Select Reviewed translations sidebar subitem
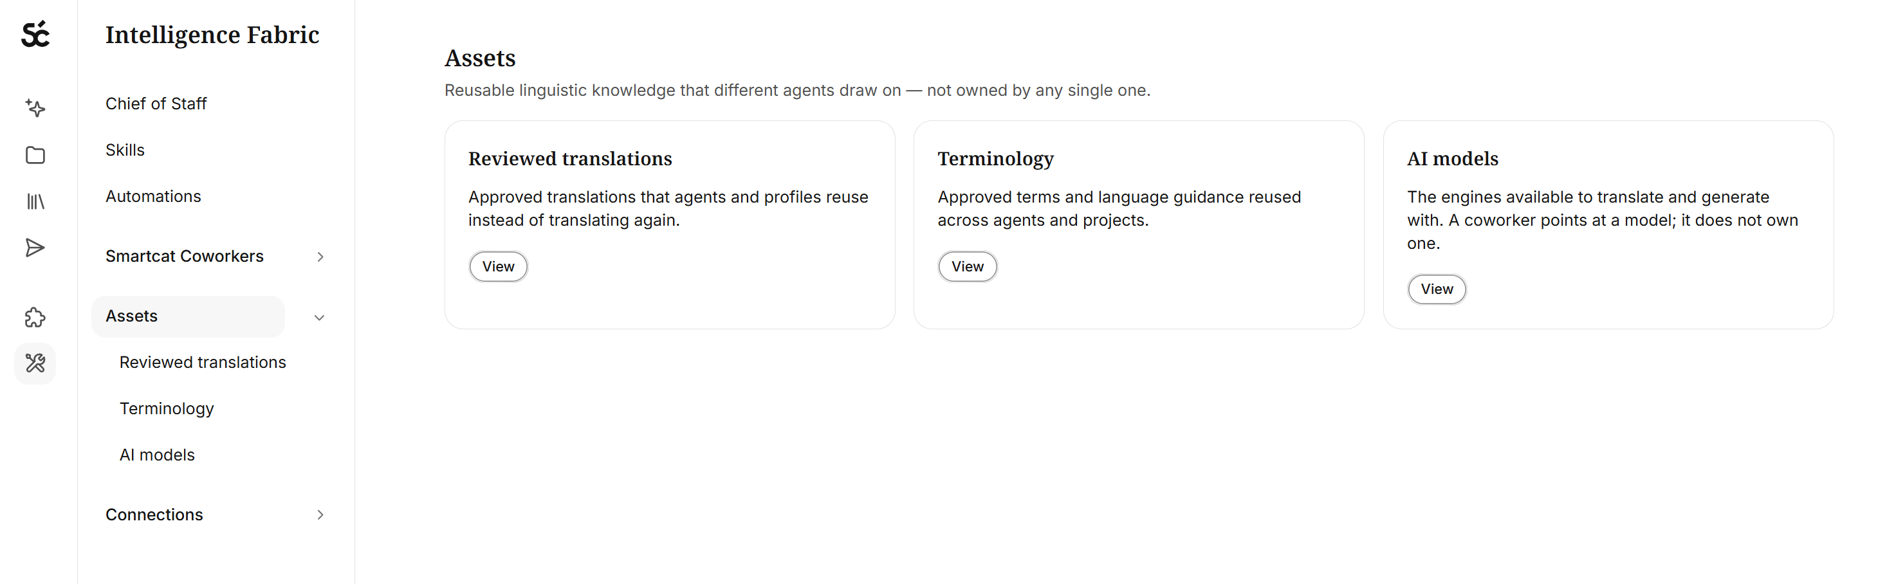Screen dimensions: 1896x584 [x=203, y=363]
